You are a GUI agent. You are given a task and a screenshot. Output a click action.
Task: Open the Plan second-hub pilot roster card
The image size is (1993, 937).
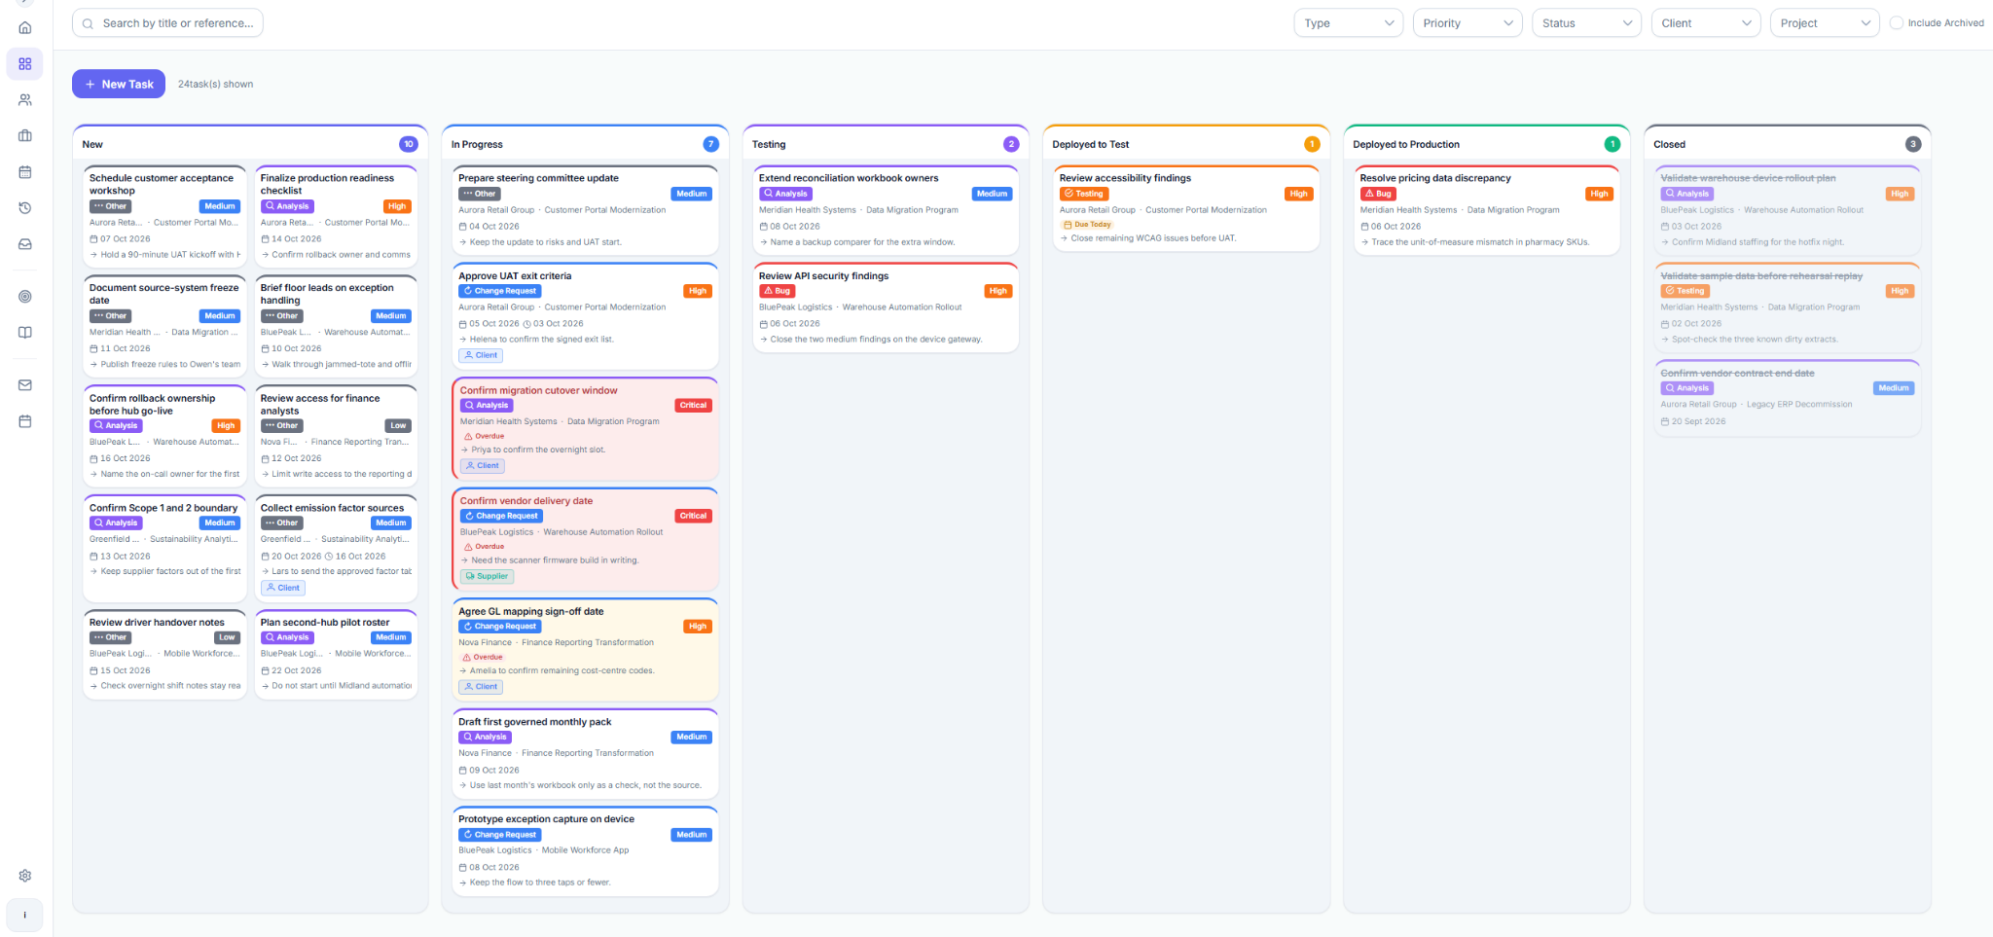[337, 654]
